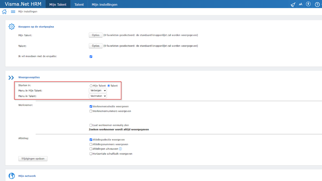Open the hamburger menu icon
Image resolution: width=322 pixels, height=181 pixels.
point(13,12)
